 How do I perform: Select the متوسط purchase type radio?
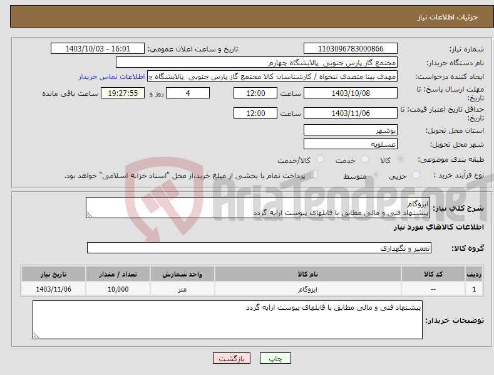coord(376,174)
